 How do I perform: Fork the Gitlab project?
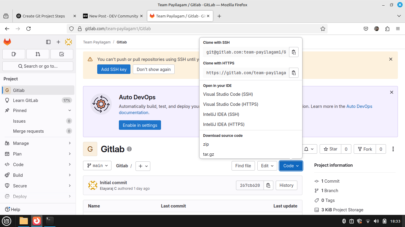point(365,149)
